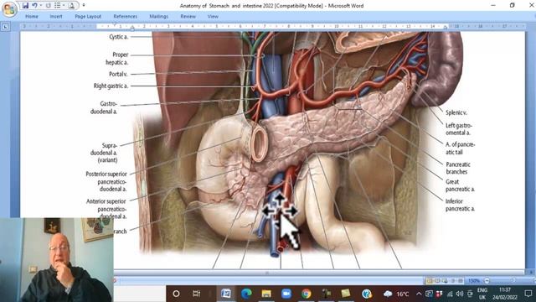This screenshot has width=536, height=302.
Task: Click the 'Great pancreatic a.' label
Action: click(x=460, y=185)
